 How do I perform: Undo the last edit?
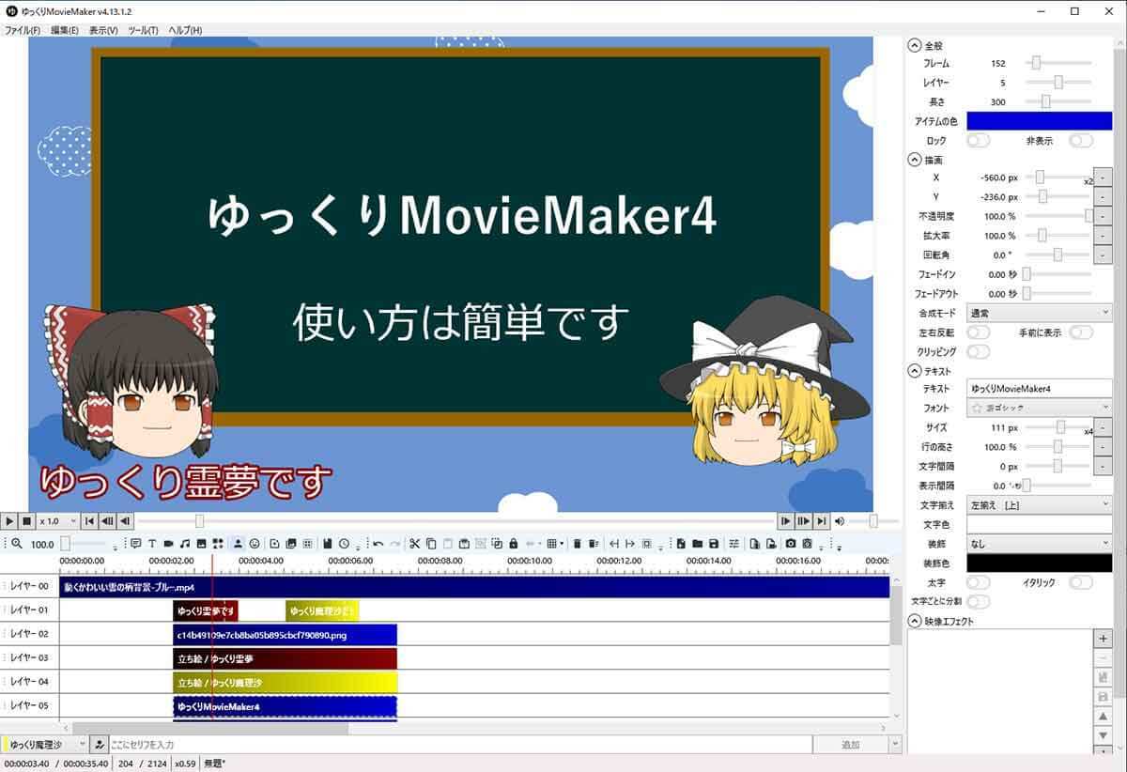pos(378,544)
